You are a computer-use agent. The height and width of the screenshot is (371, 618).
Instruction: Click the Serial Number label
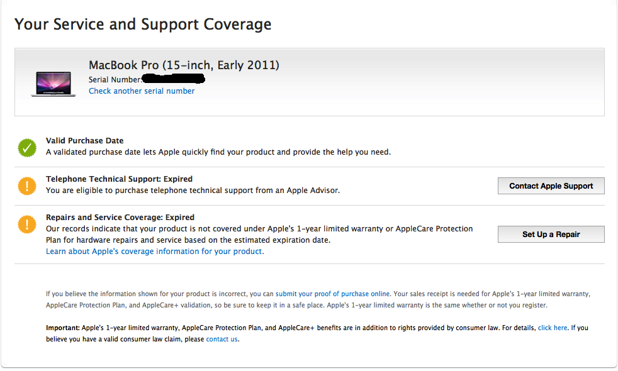click(115, 80)
